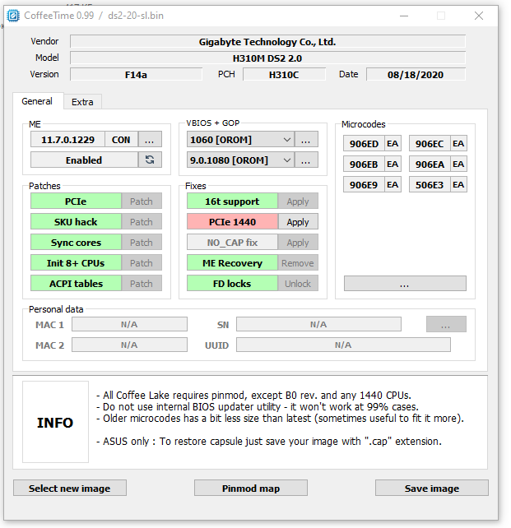The image size is (511, 528).
Task: Click Apply for 16t support fix
Action: (298, 201)
